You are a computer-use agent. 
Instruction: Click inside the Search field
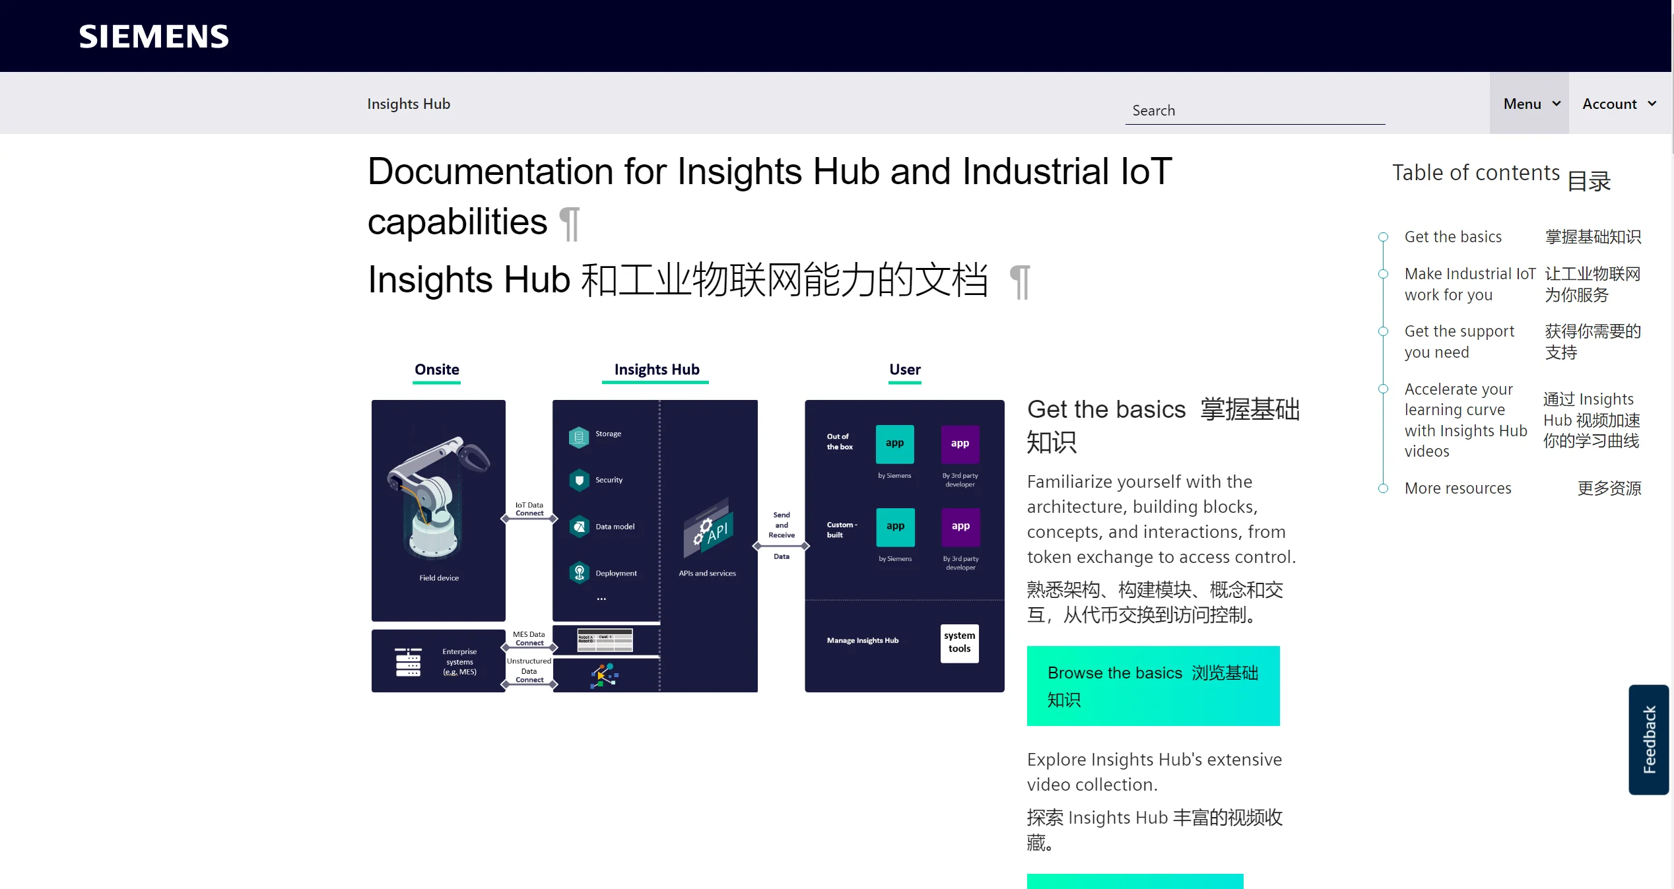(1254, 111)
